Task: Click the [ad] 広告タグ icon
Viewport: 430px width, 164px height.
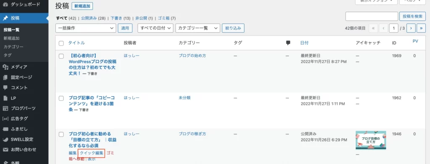Action: point(5,119)
